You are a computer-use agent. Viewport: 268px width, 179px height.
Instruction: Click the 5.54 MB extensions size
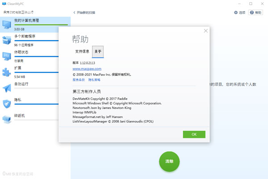(20, 77)
